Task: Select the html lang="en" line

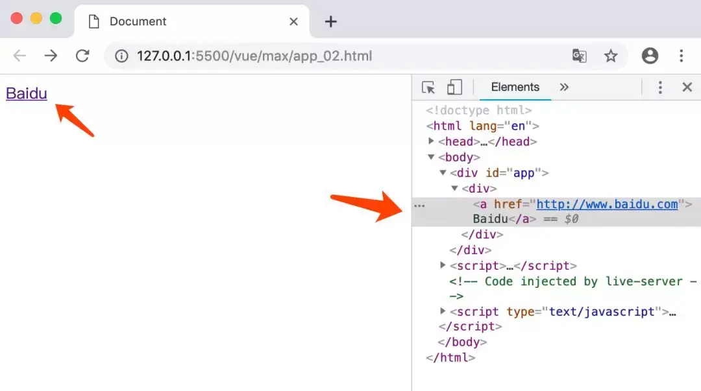Action: pyautogui.click(x=482, y=126)
